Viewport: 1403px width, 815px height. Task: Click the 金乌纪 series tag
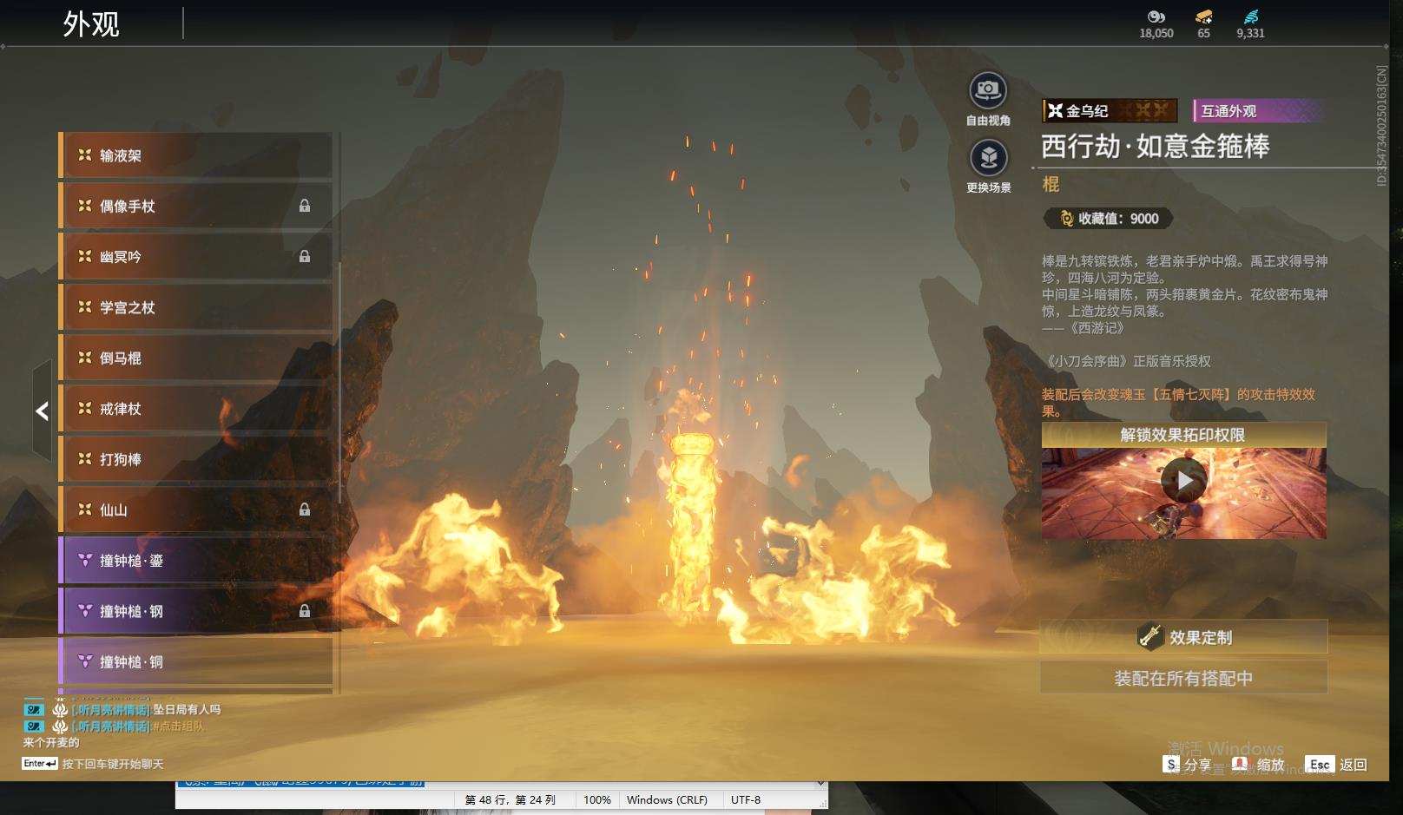(x=1110, y=110)
